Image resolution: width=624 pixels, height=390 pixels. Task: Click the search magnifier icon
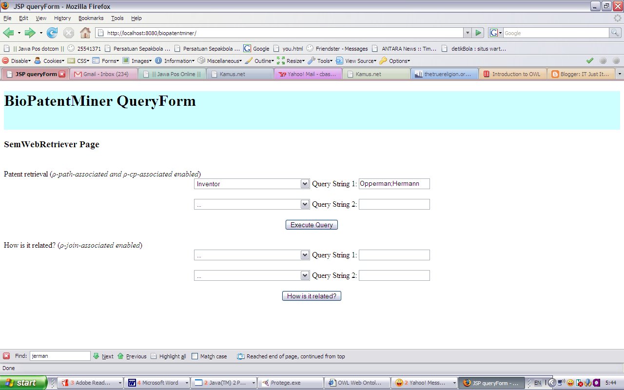(616, 33)
